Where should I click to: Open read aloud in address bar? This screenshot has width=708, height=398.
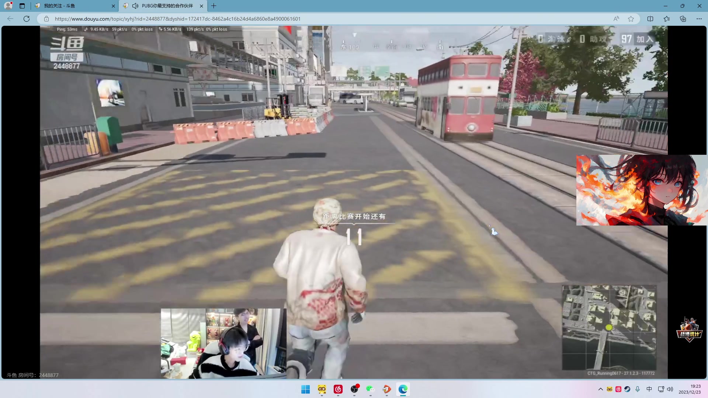pyautogui.click(x=616, y=19)
